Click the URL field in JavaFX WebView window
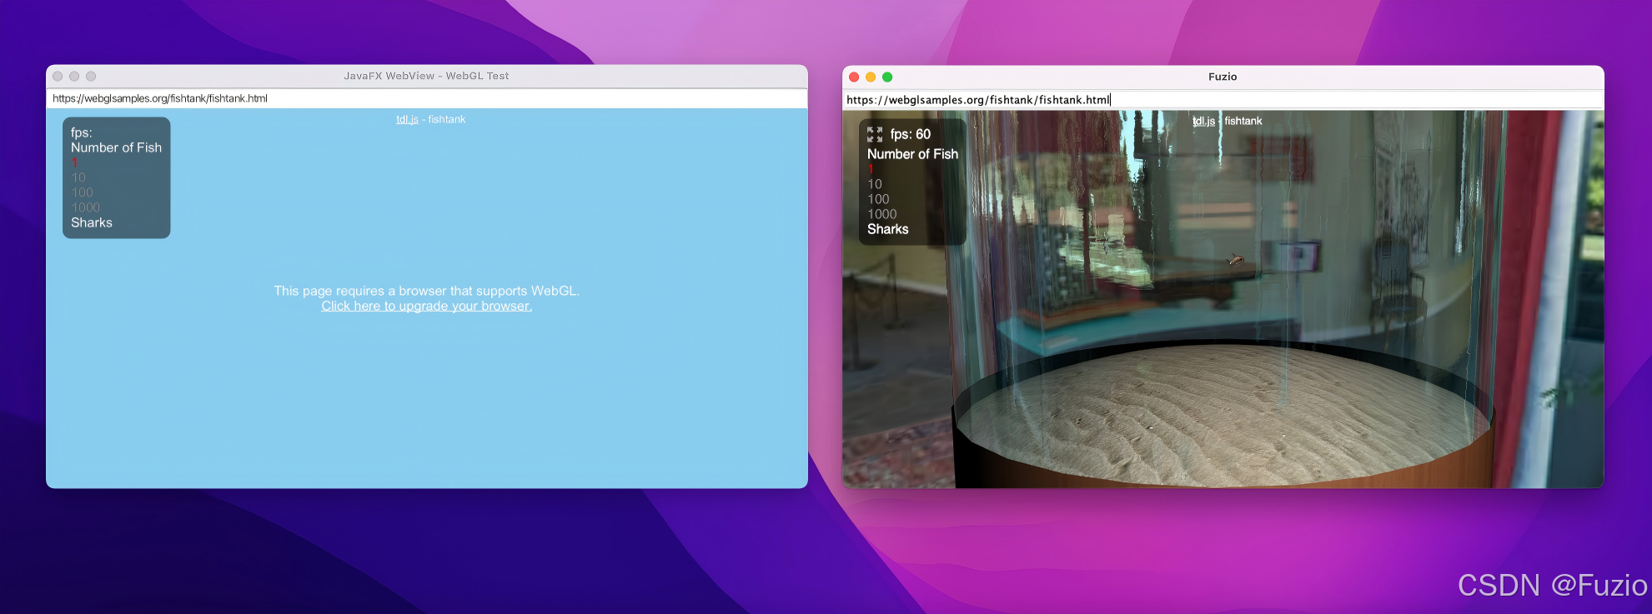1652x614 pixels. click(x=427, y=98)
